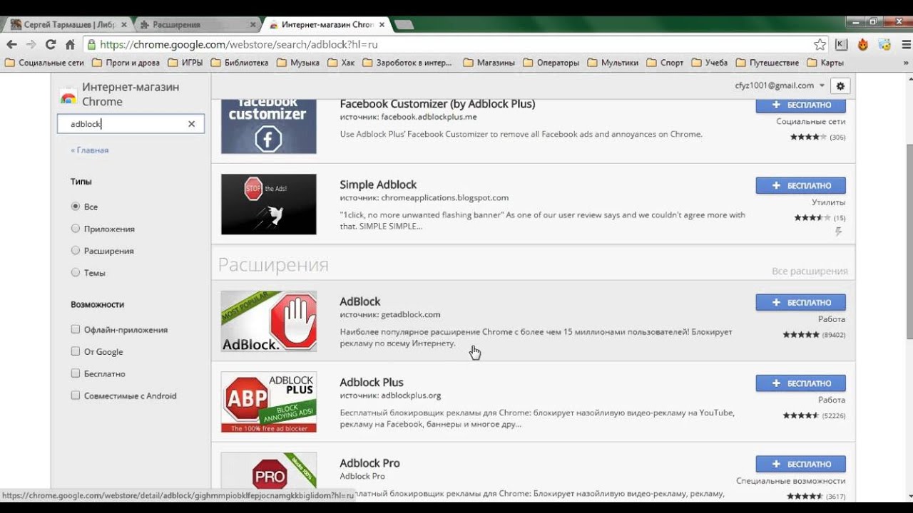
Task: Open the Спорт bookmarks folder
Action: click(x=665, y=63)
